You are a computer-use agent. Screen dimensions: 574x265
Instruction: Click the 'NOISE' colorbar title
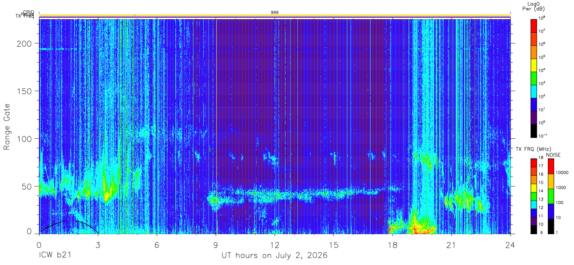tap(553, 154)
